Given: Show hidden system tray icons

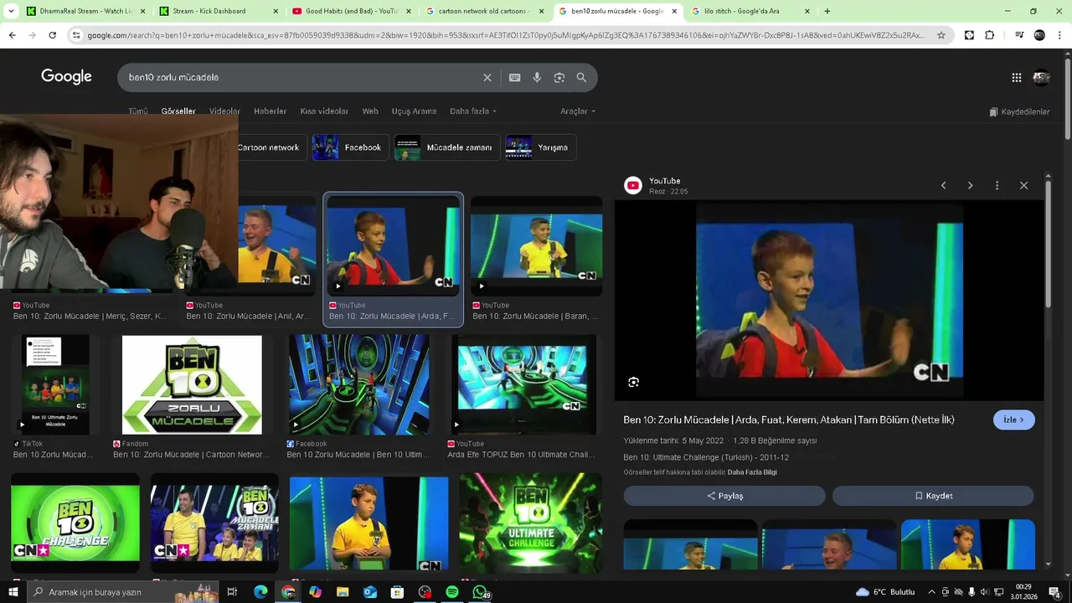Looking at the screenshot, I should [x=931, y=592].
